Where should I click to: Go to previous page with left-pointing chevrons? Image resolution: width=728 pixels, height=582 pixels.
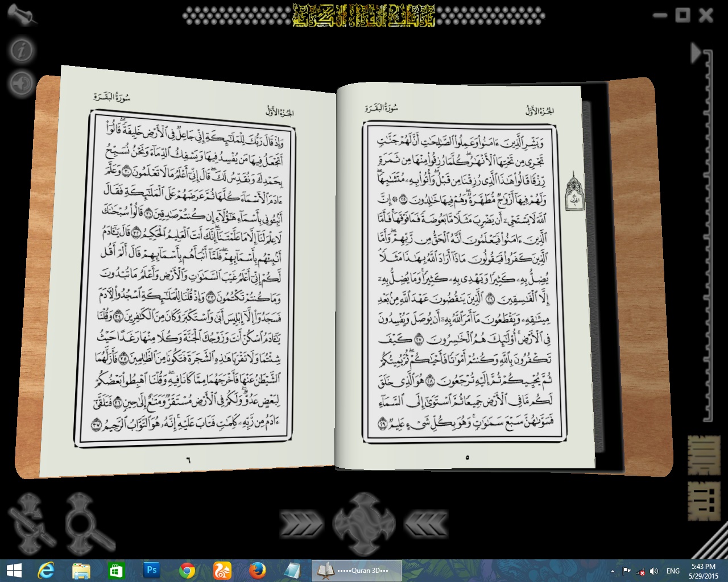[425, 523]
